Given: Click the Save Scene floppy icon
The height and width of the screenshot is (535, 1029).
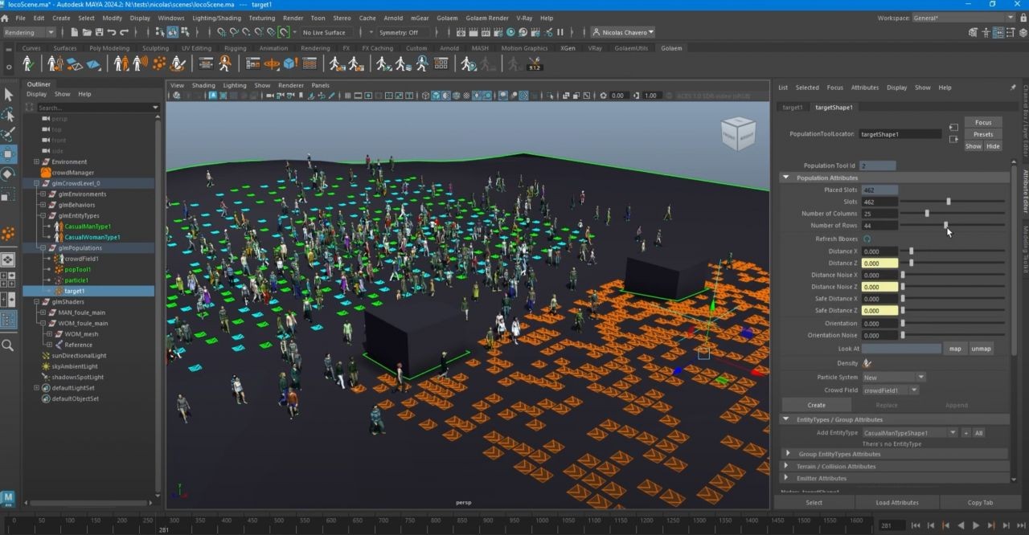Looking at the screenshot, I should point(99,32).
